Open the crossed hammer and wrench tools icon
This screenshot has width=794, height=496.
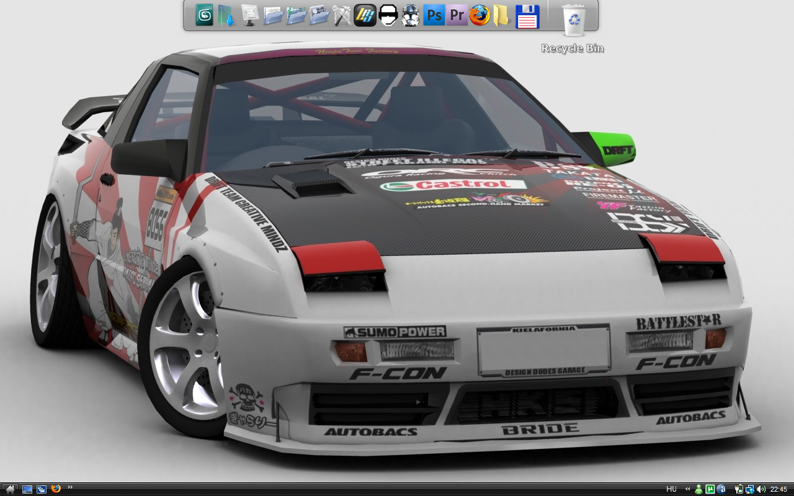[342, 15]
